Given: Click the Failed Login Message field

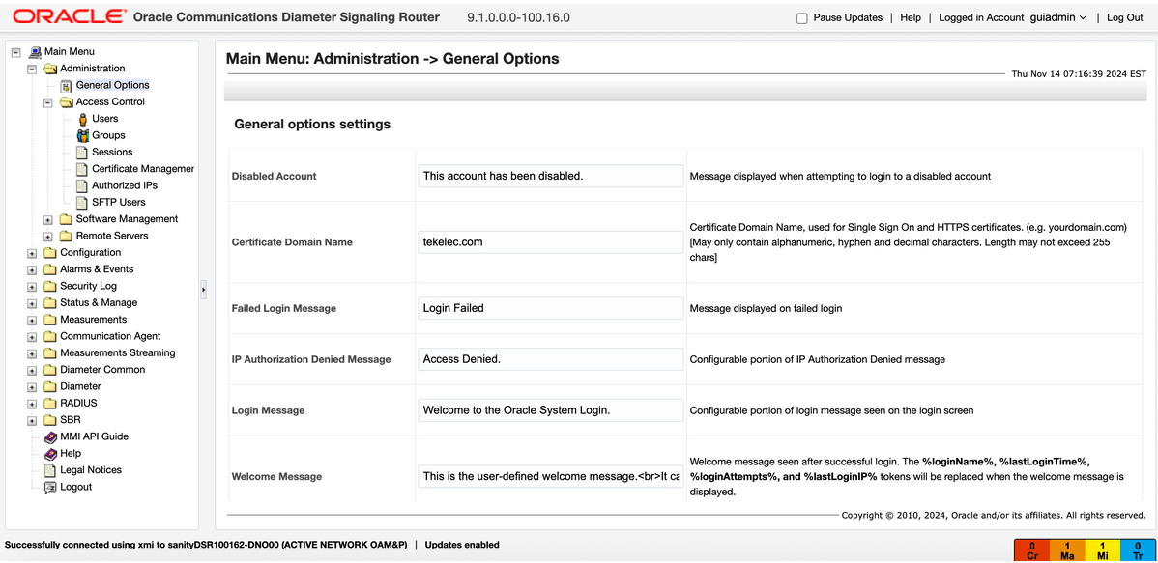Looking at the screenshot, I should point(550,308).
